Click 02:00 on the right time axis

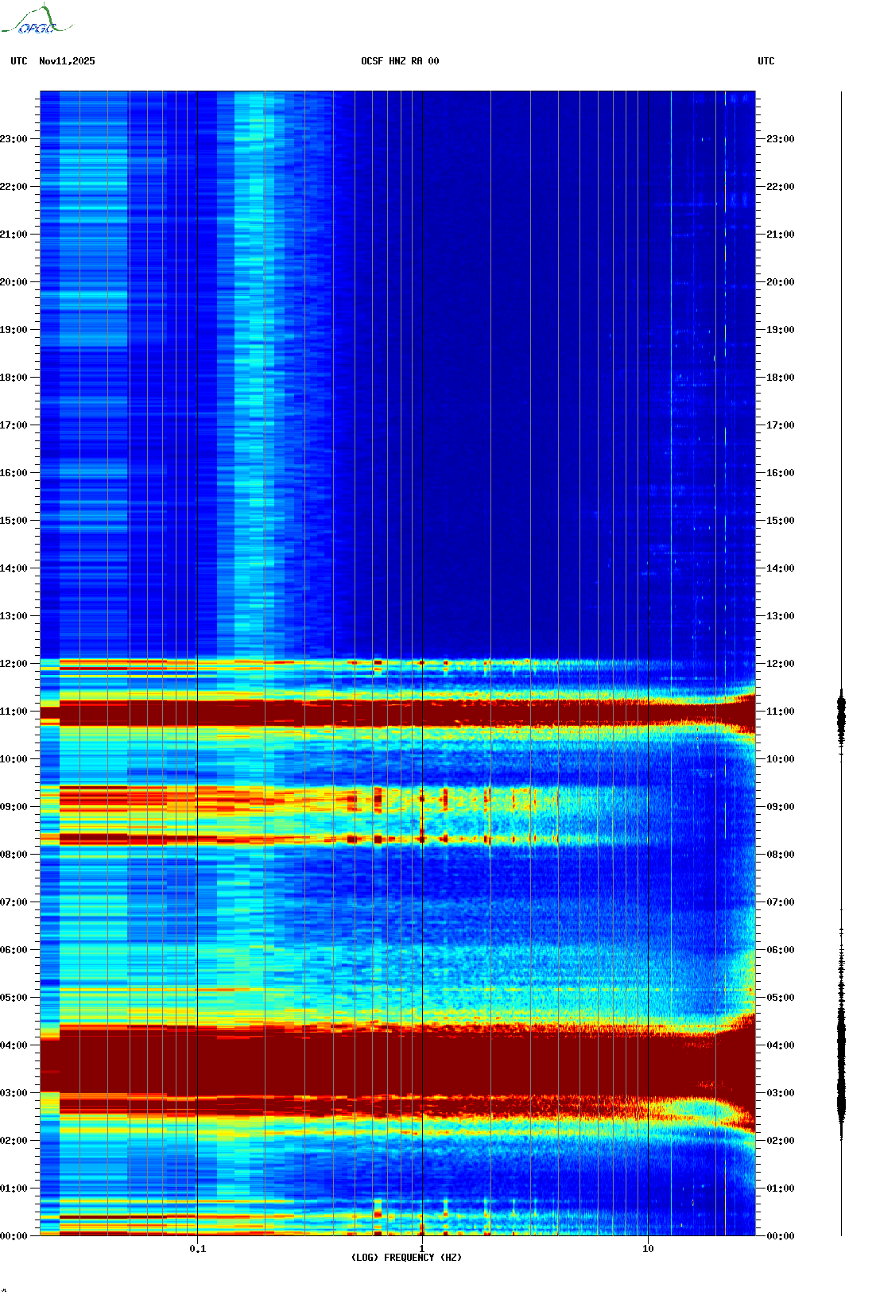[781, 1141]
